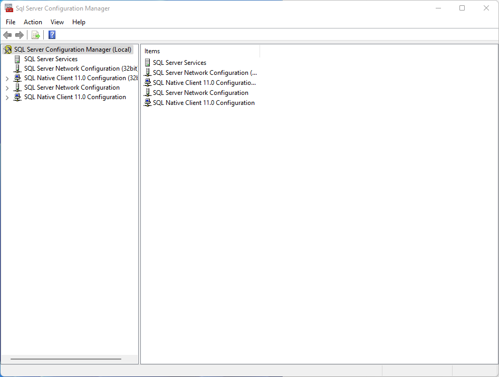Expand SQL Server Network Configuration tree node

click(x=7, y=88)
